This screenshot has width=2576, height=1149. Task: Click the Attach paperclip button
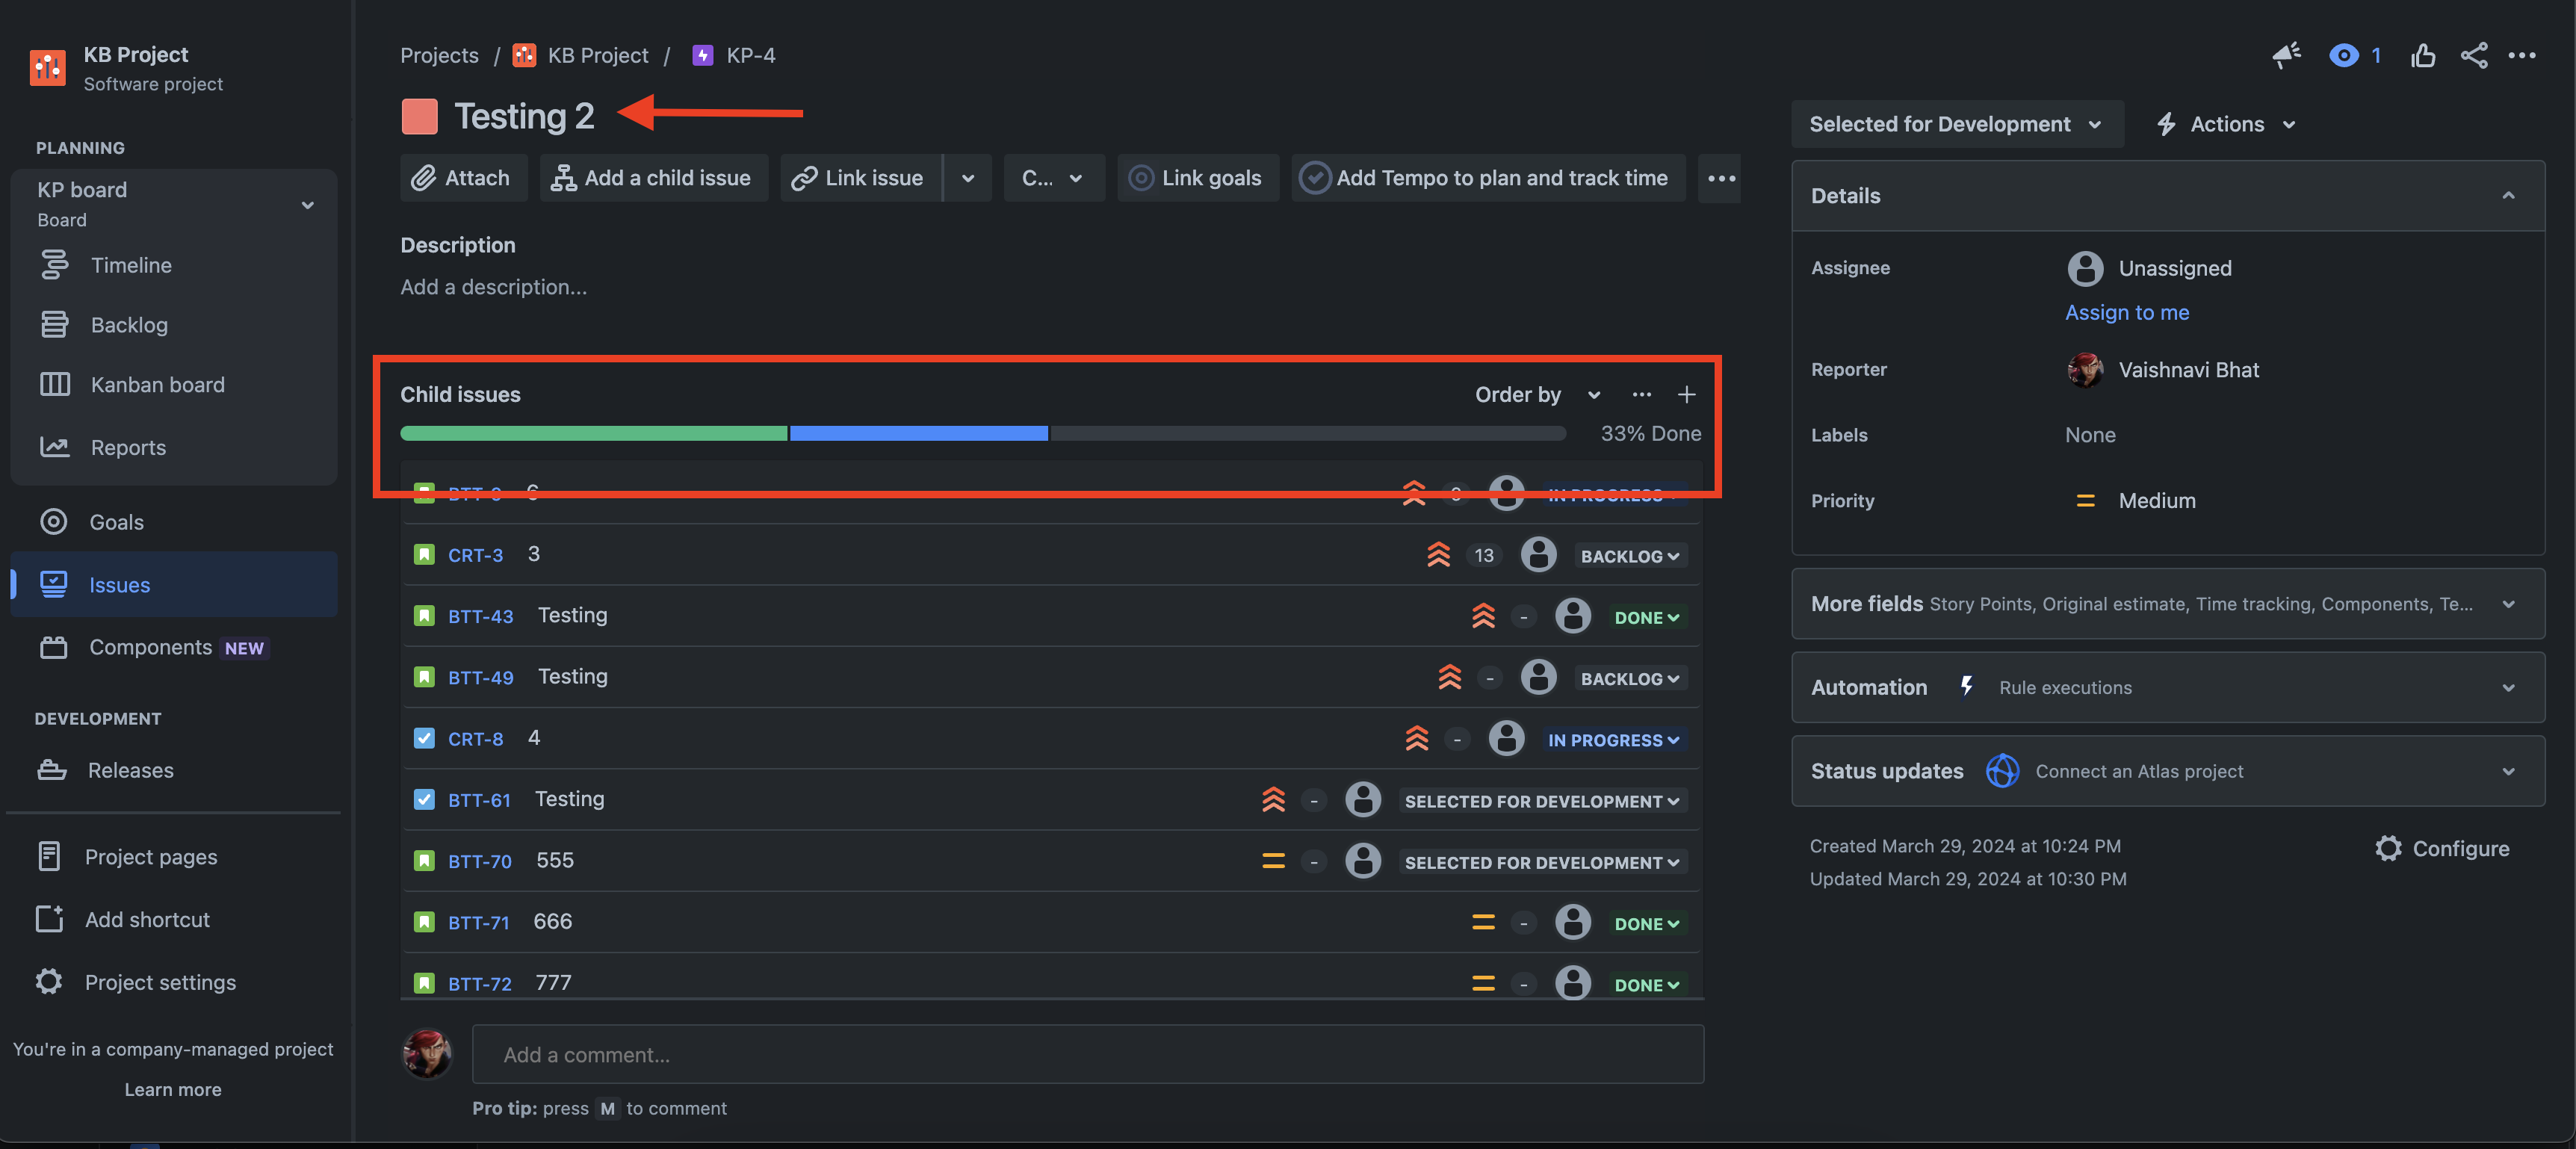pyautogui.click(x=463, y=178)
